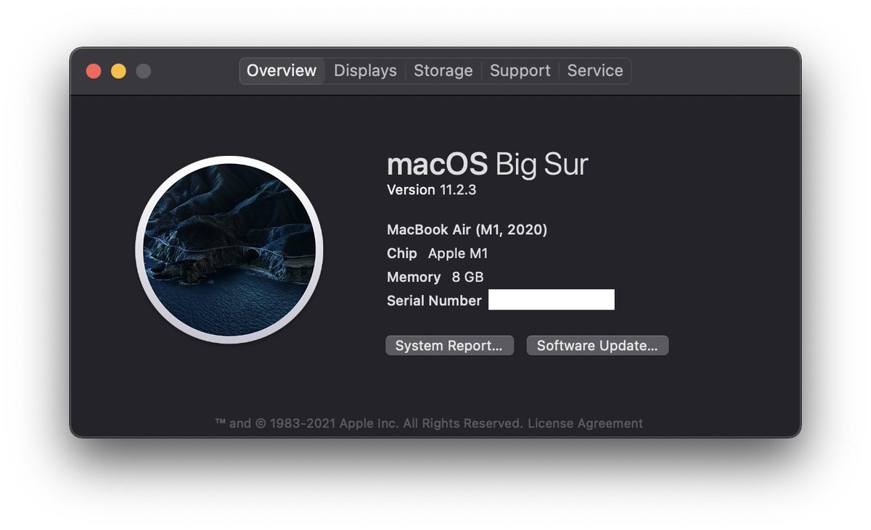The height and width of the screenshot is (530, 871).
Task: Select the Version 11.2.3 text
Action: pyautogui.click(x=431, y=190)
